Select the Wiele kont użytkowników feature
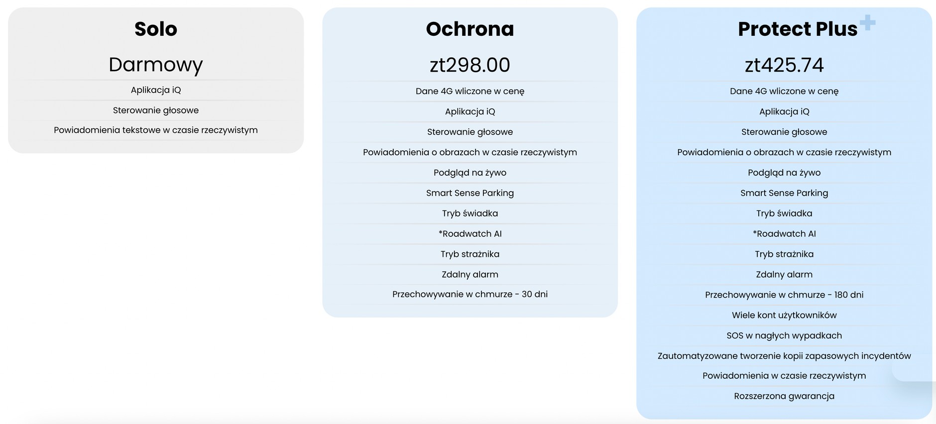 point(784,316)
